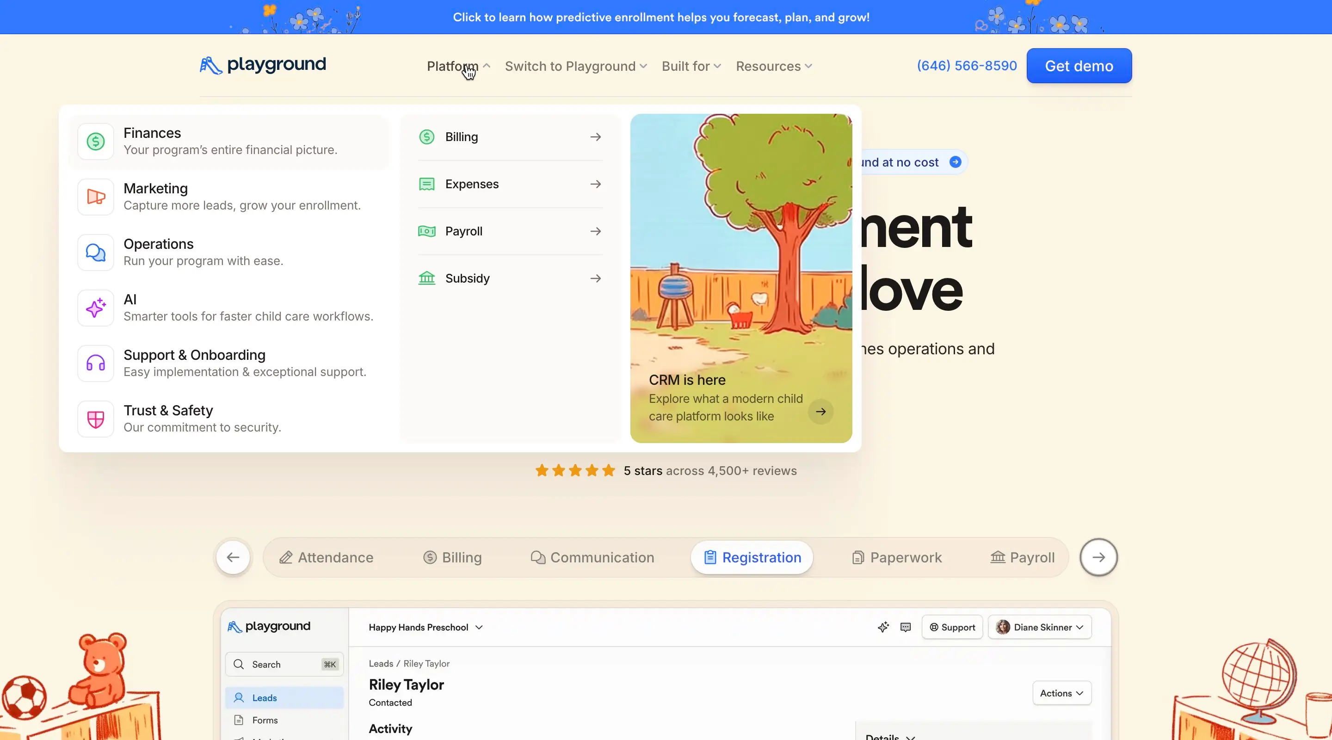
Task: Click the Forms document icon in sidebar
Action: coord(238,720)
